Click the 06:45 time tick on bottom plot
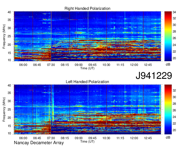Viewport: 179px width, 146px height. click(37, 138)
